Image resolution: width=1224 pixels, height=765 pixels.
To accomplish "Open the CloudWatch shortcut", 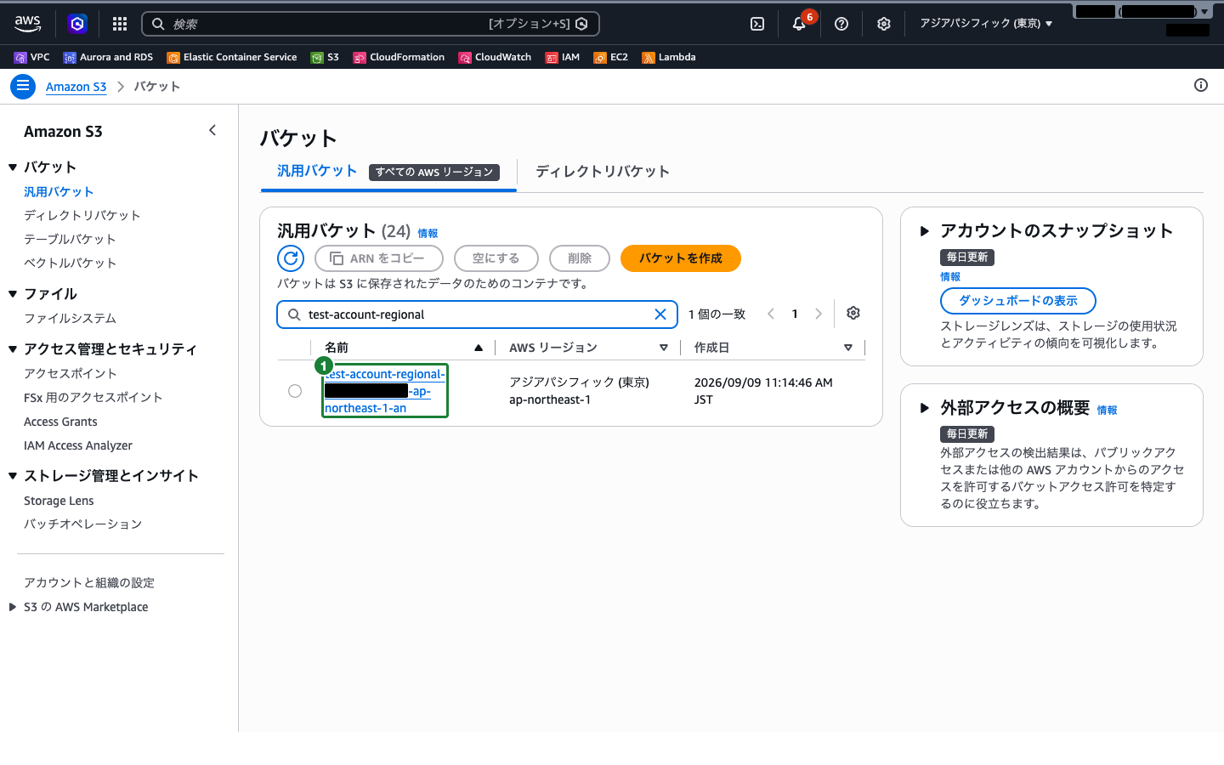I will 495,57.
